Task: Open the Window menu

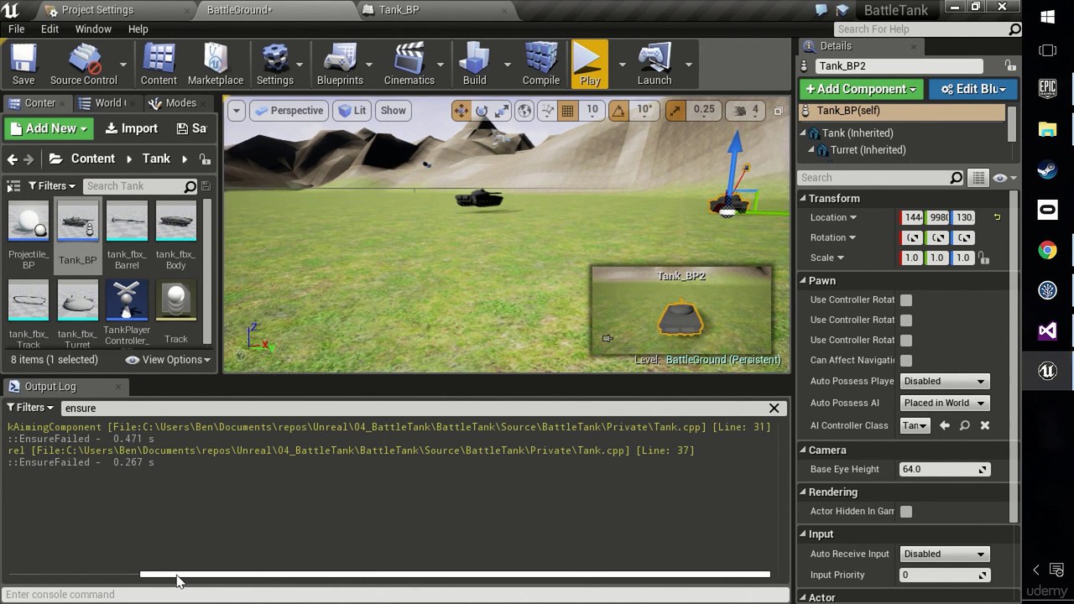Action: point(93,29)
